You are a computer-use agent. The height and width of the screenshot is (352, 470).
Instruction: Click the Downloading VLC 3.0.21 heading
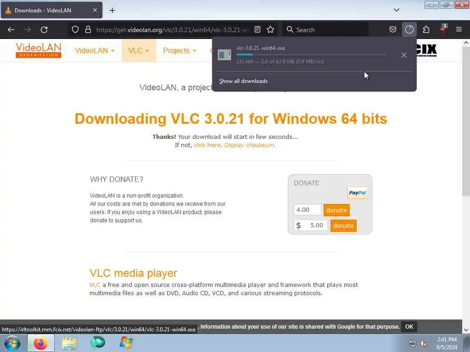point(231,119)
